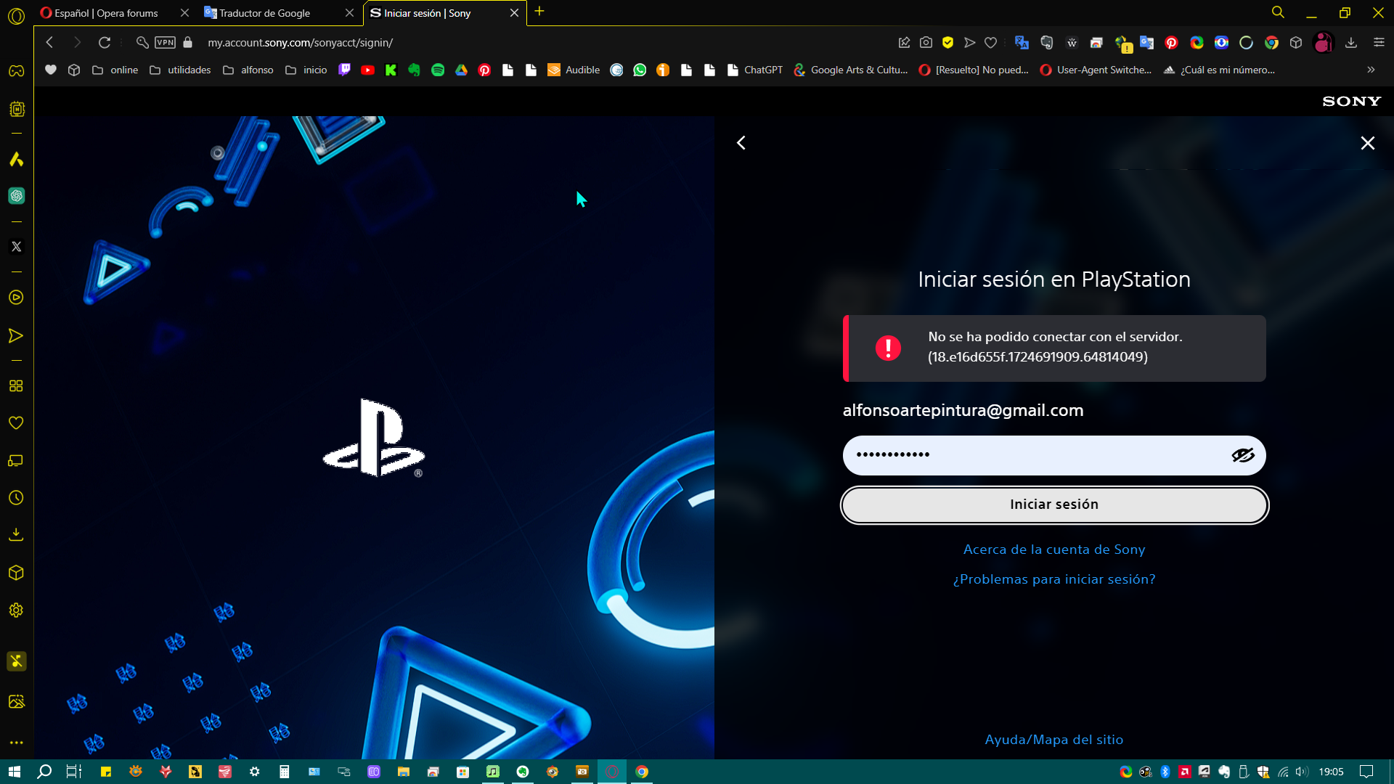Switch to Español | Opera forums tab

107,13
